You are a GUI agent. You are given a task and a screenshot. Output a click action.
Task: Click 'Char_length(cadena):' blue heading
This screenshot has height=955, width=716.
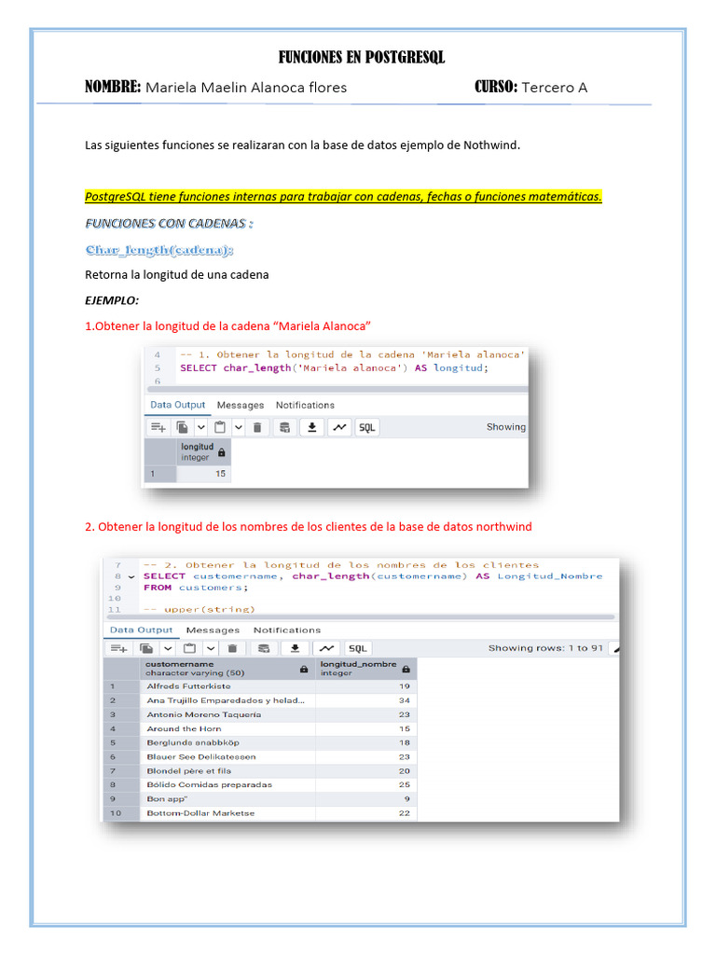[159, 250]
